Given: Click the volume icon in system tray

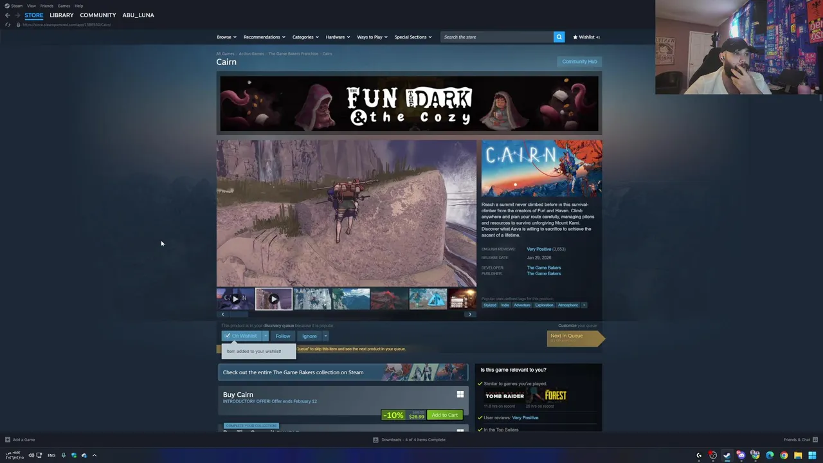Looking at the screenshot, I should pyautogui.click(x=31, y=455).
